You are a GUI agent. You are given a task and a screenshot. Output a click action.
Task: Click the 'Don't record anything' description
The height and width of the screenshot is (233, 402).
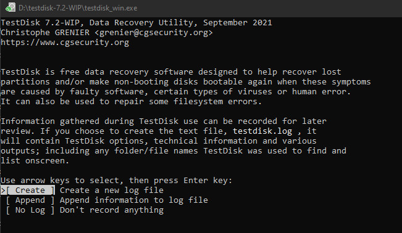112,210
